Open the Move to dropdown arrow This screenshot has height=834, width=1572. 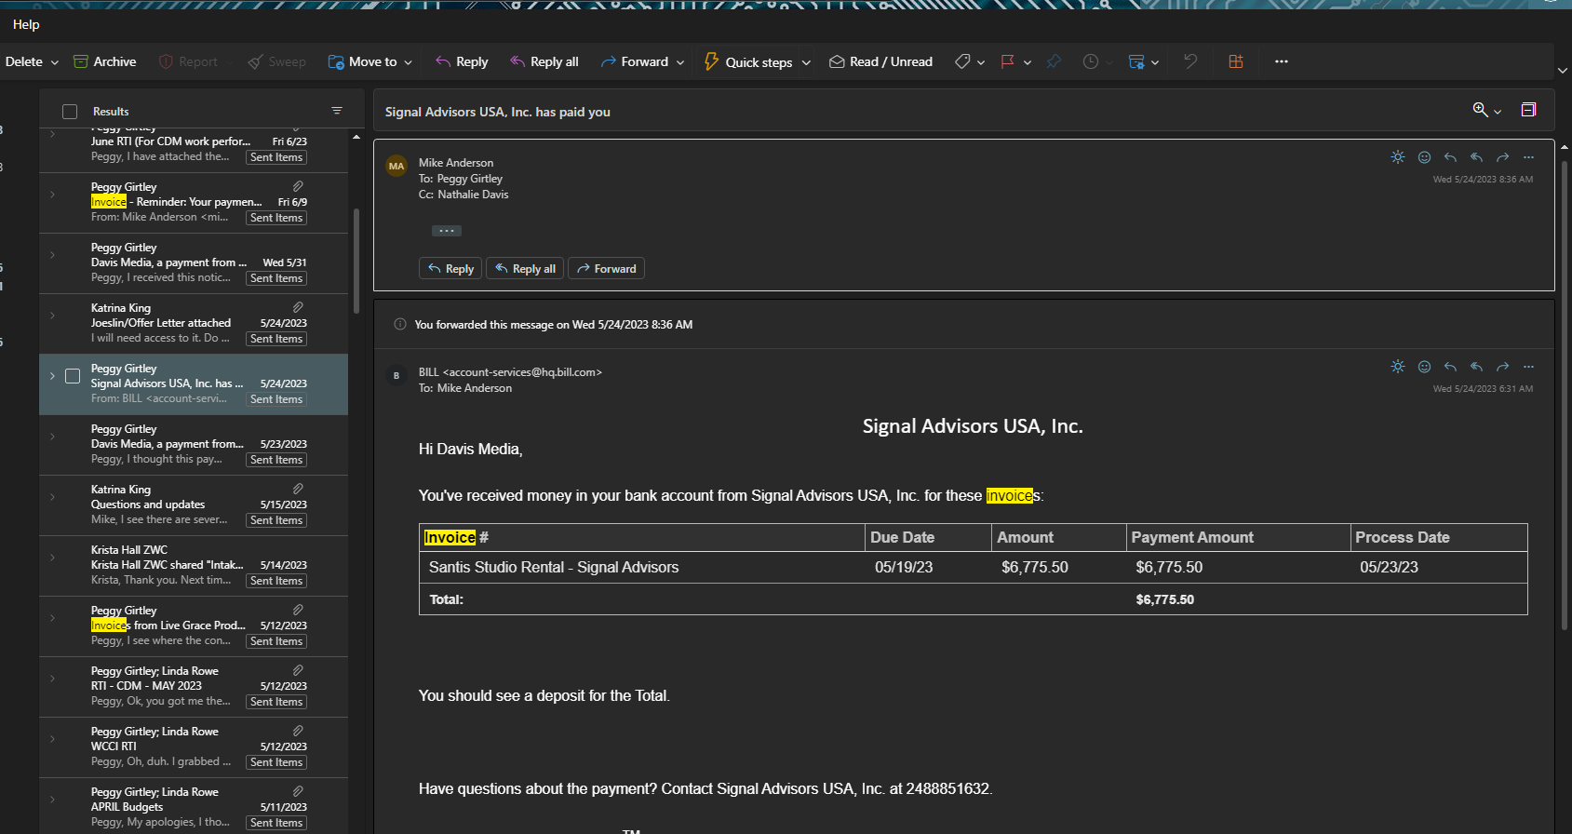point(409,62)
